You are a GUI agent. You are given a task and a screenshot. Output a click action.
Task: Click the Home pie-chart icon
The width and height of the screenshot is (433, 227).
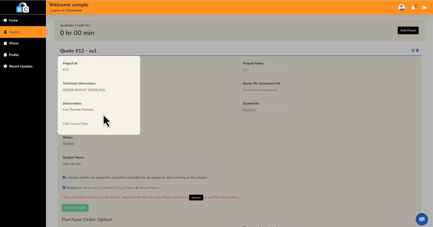point(5,20)
